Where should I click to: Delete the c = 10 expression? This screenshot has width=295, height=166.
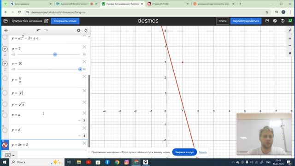pos(84,62)
